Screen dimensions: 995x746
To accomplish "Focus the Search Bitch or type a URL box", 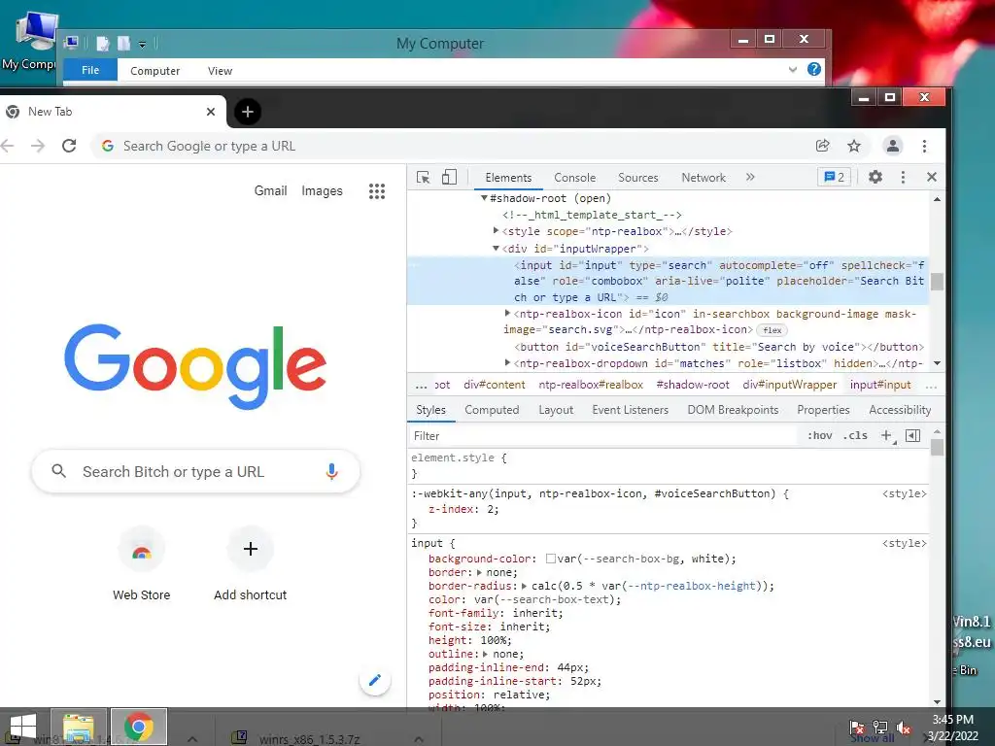I will [x=195, y=471].
